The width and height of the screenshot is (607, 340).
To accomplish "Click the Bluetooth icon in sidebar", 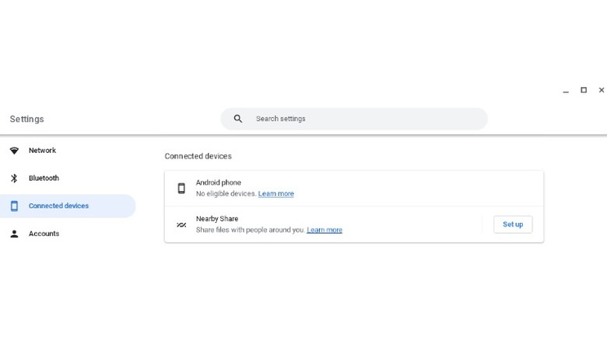I will (14, 179).
